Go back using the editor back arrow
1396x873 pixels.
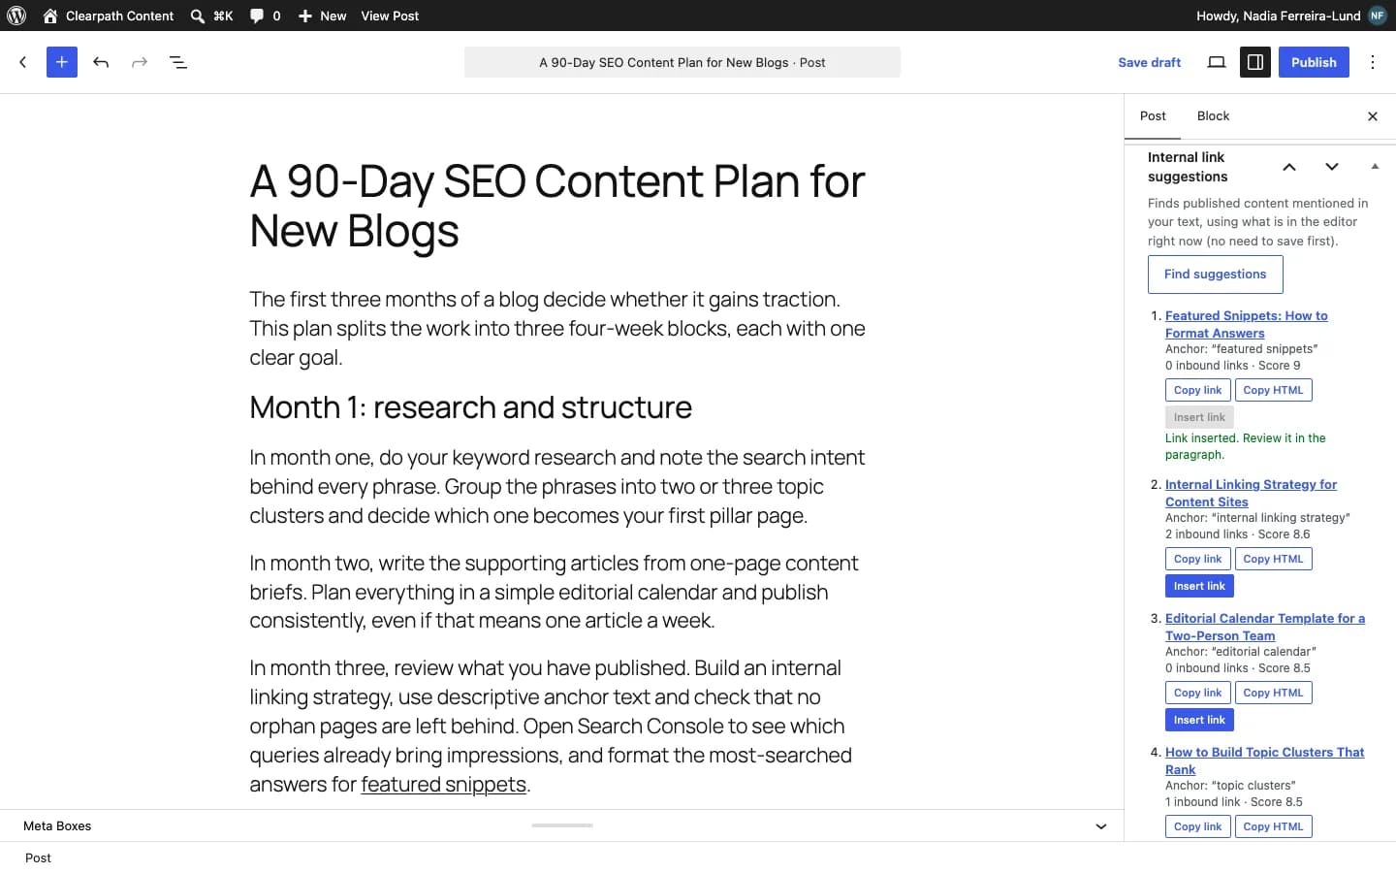coord(23,62)
